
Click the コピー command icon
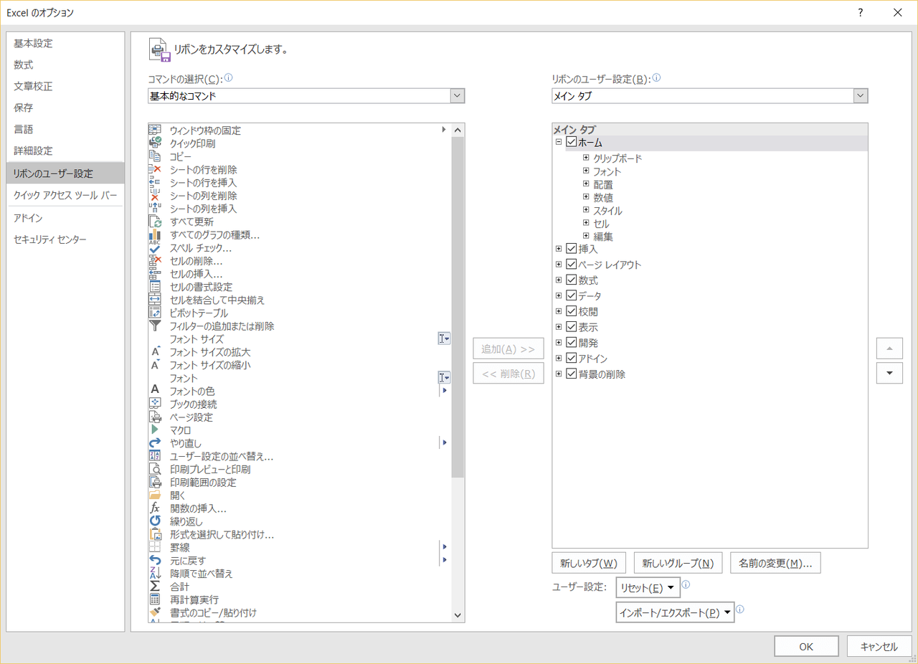(155, 156)
